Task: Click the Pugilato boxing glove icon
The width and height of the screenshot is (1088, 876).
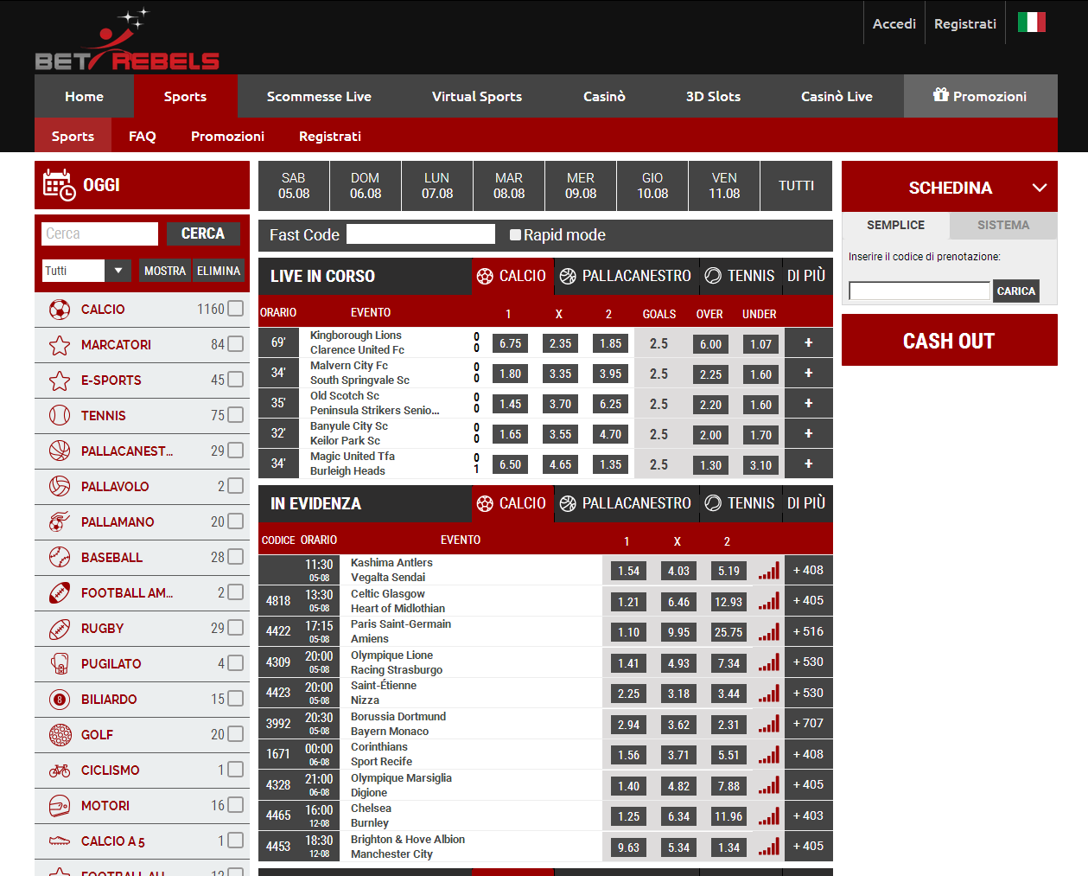Action: [x=60, y=664]
